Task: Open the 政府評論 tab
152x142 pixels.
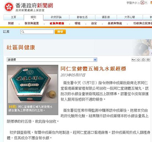Action: tap(56, 17)
